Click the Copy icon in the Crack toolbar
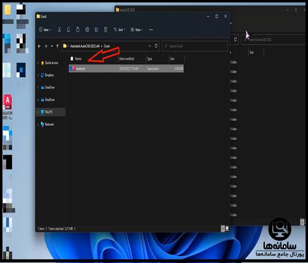 click(x=68, y=30)
